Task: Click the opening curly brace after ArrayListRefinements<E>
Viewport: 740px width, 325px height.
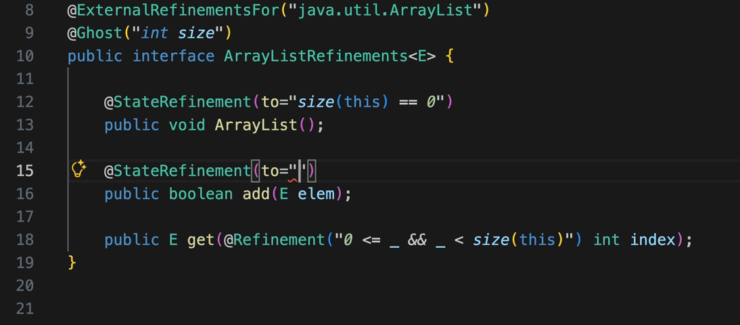Action: point(450,56)
